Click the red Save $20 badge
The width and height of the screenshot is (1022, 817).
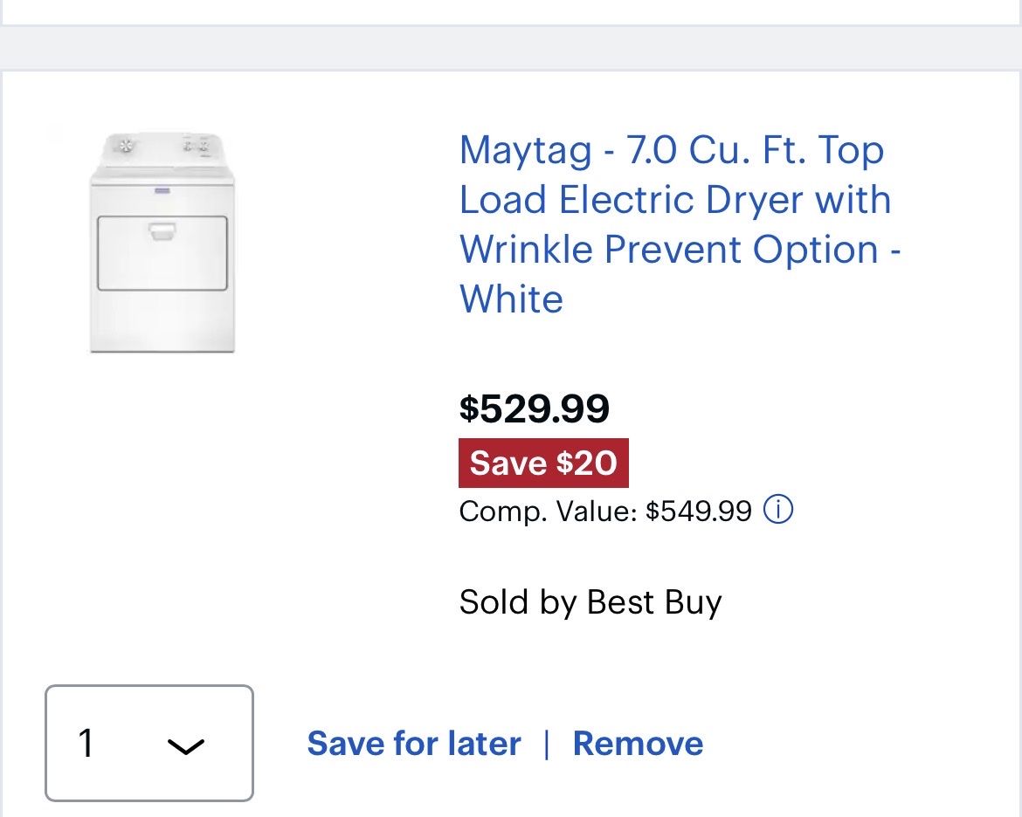tap(543, 463)
